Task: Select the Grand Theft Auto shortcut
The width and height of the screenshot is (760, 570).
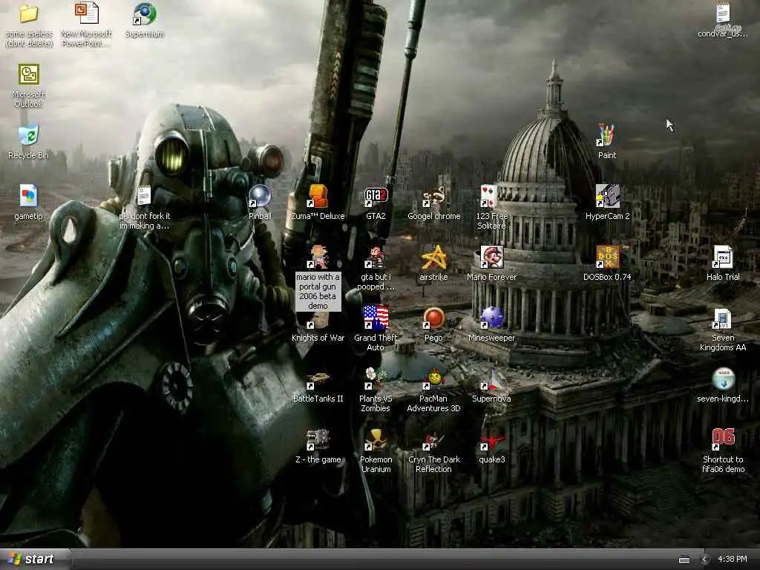Action: pos(376,318)
